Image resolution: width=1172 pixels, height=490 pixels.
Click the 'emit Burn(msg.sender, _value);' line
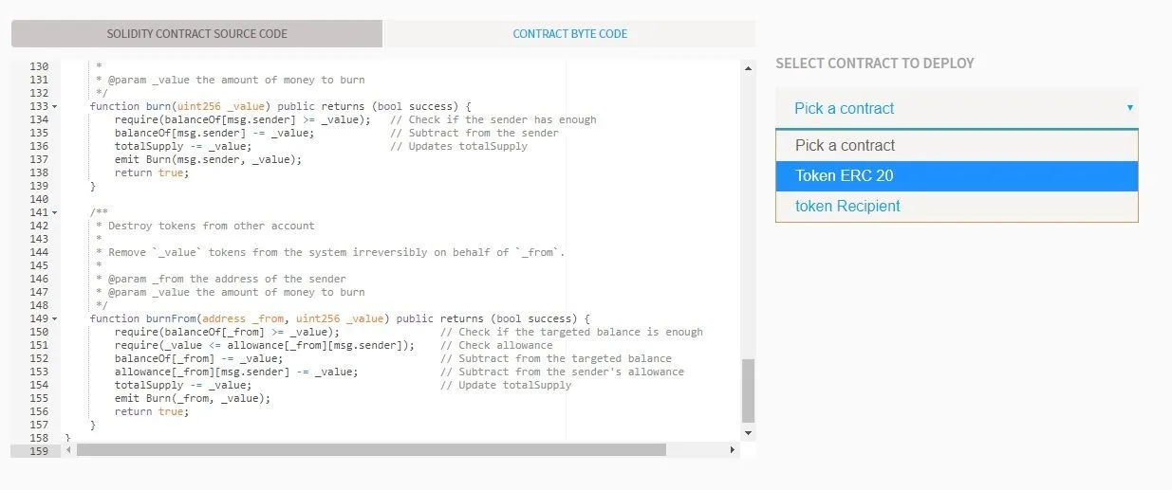pyautogui.click(x=208, y=159)
